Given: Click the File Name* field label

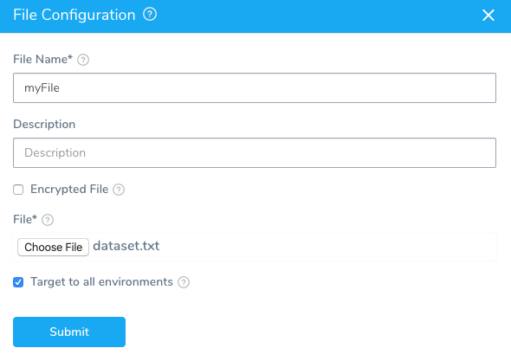Looking at the screenshot, I should pyautogui.click(x=42, y=59).
